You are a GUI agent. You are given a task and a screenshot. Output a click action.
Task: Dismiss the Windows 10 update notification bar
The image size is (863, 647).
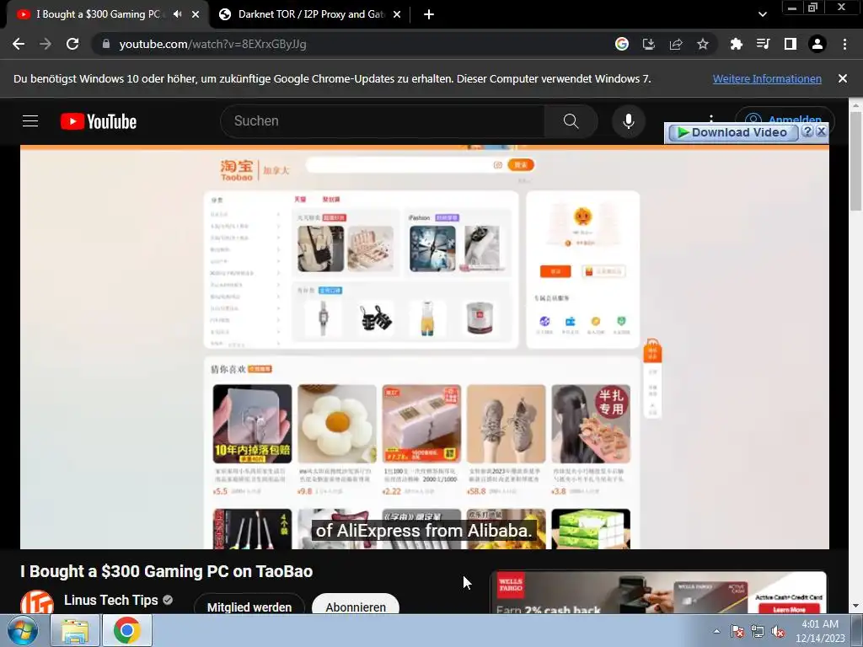(x=843, y=78)
